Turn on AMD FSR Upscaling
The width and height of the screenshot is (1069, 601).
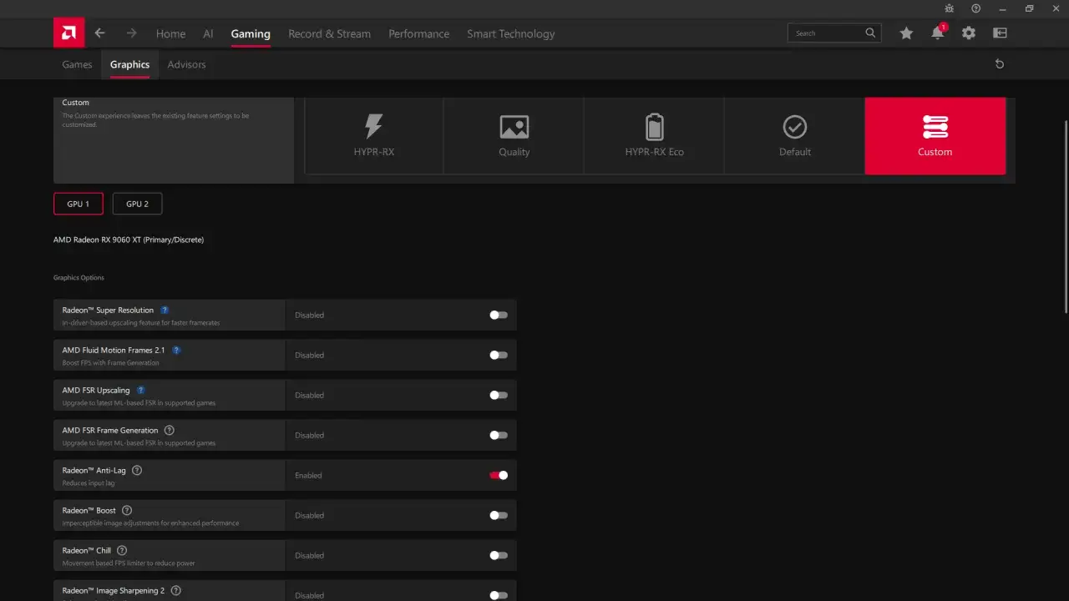[x=499, y=396]
